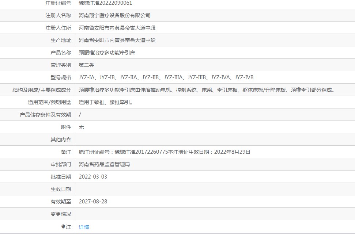The width and height of the screenshot is (355, 237).
Task: Click product name 颈腰椎治疗多功能牵引床
Action: 107,53
